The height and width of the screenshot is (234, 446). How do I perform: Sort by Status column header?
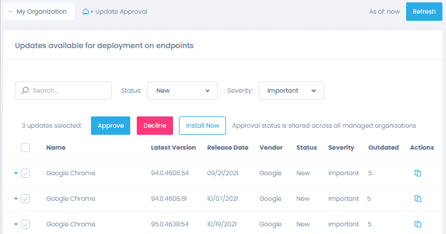coord(307,148)
